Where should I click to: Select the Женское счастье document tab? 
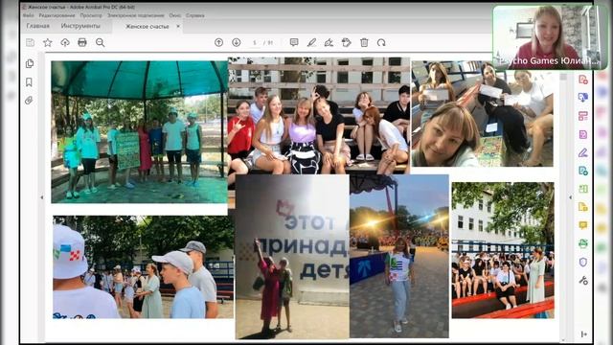[147, 26]
